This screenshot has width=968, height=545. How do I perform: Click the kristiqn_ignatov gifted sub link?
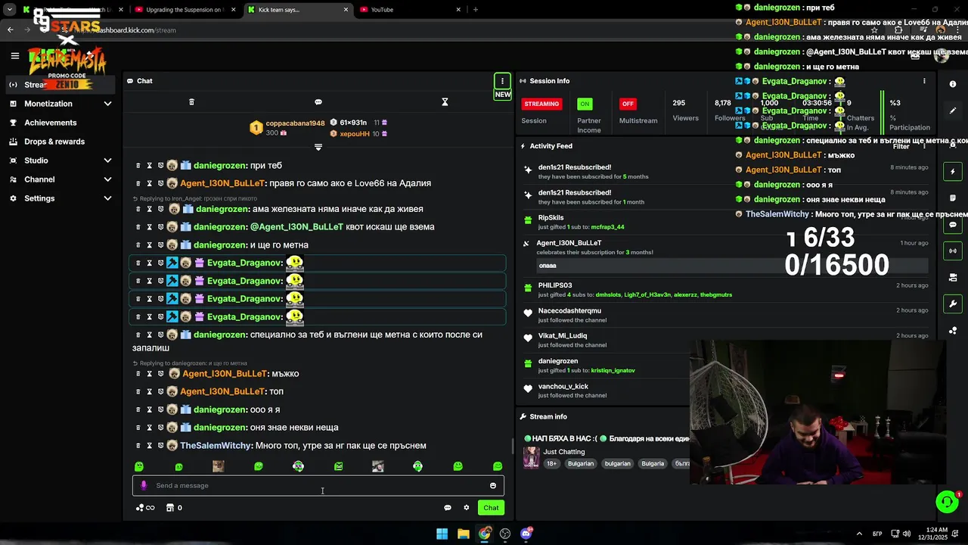tap(613, 371)
